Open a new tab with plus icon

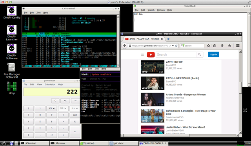(168, 39)
